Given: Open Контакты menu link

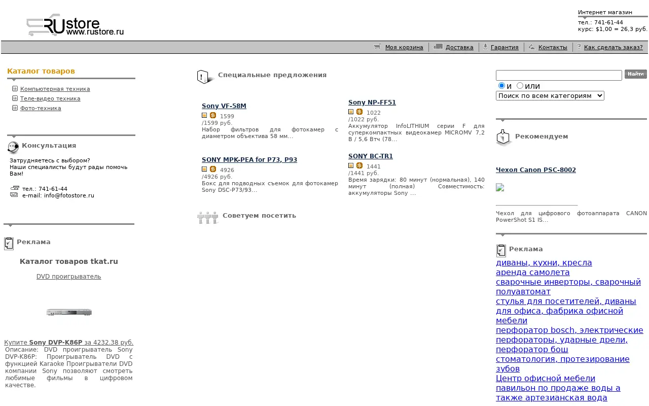Looking at the screenshot, I should [x=553, y=47].
